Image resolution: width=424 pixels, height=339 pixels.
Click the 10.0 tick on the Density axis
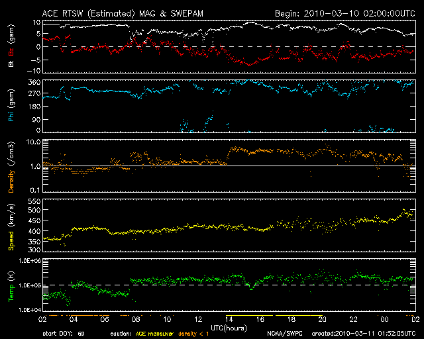34,142
